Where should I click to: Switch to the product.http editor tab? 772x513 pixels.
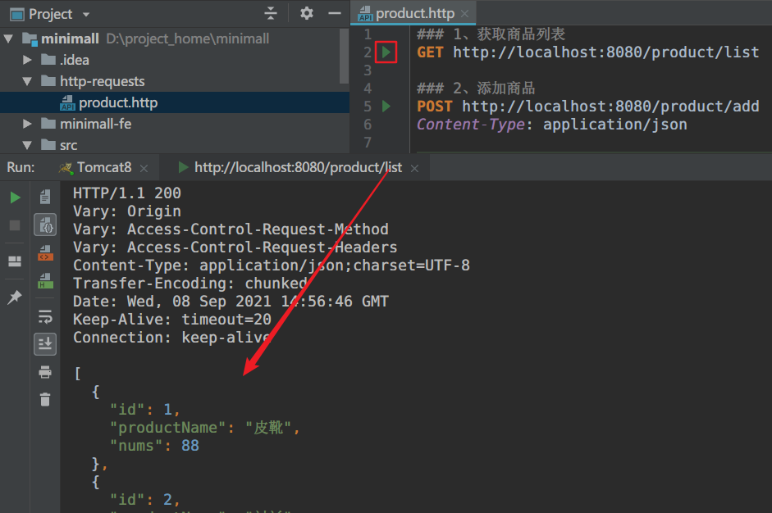(413, 13)
